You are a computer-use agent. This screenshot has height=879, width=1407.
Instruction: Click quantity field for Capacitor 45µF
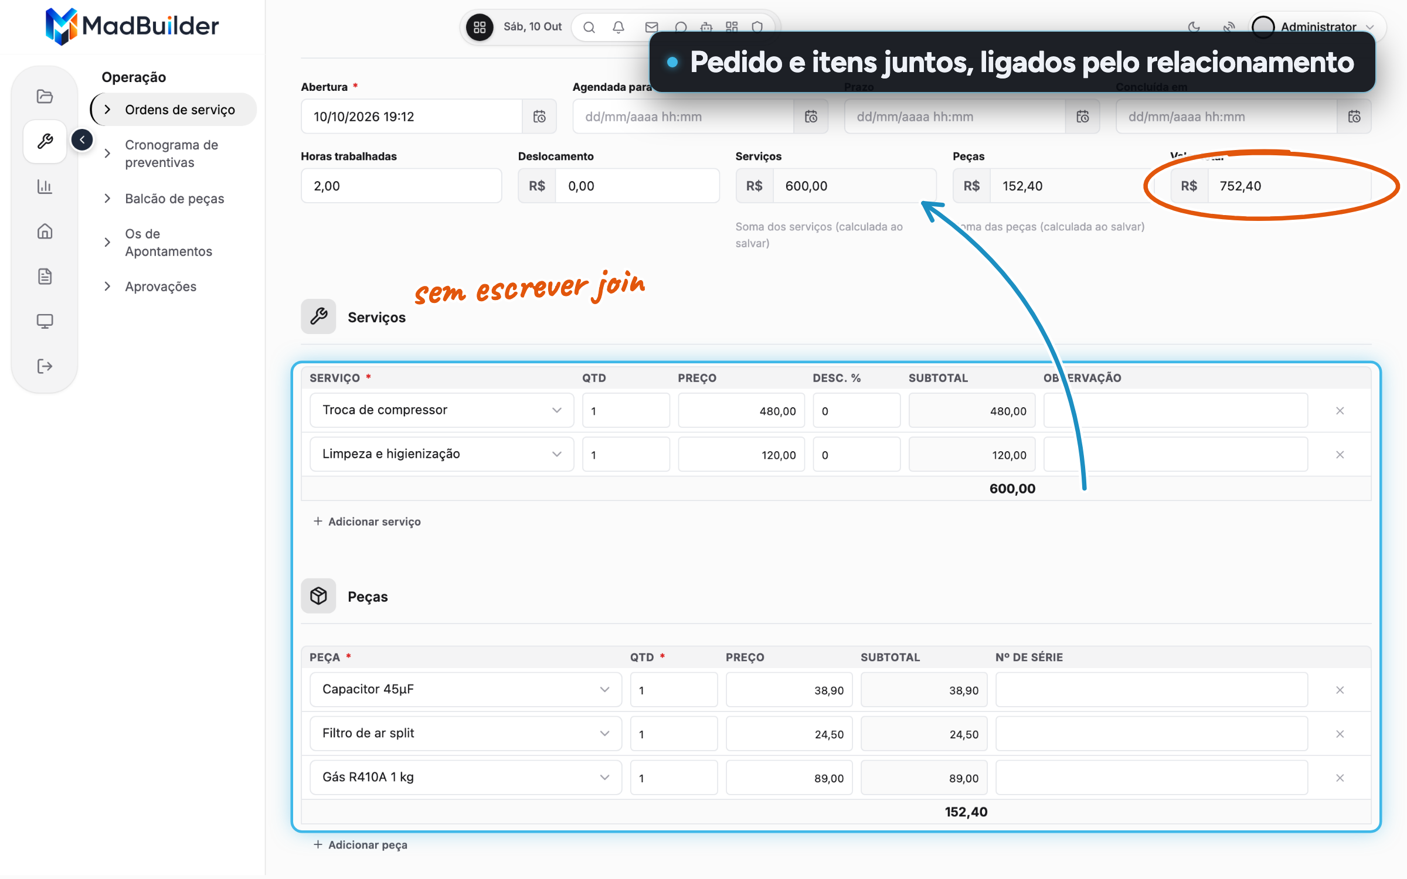674,690
